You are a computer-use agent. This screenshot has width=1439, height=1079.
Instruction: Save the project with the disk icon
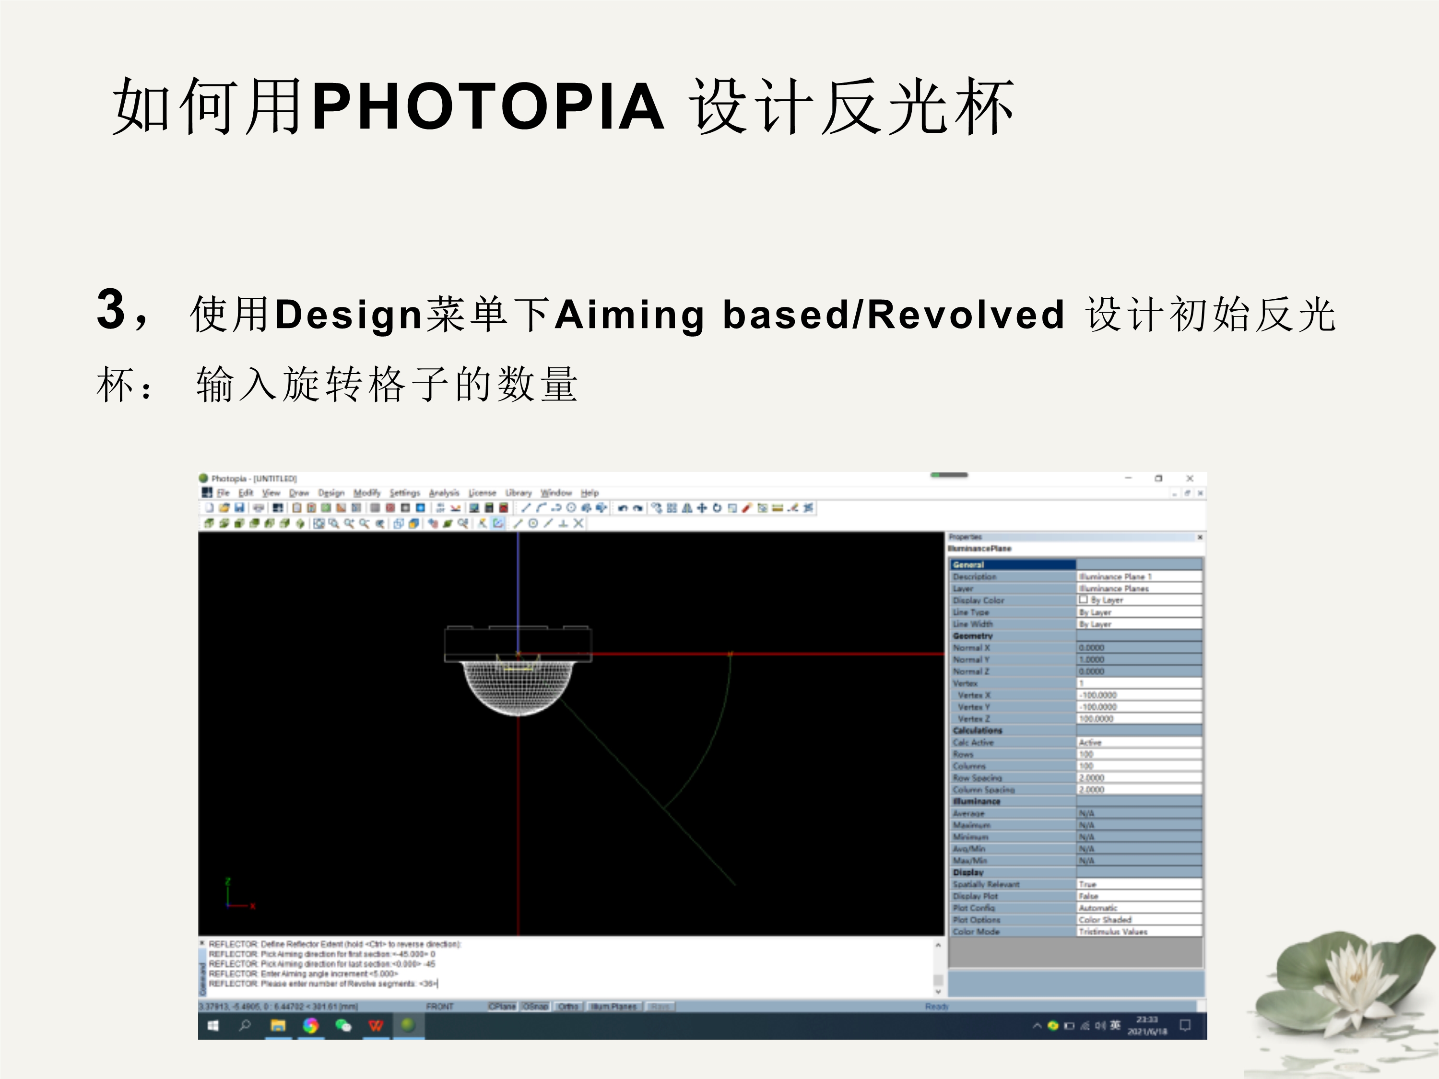pos(239,508)
